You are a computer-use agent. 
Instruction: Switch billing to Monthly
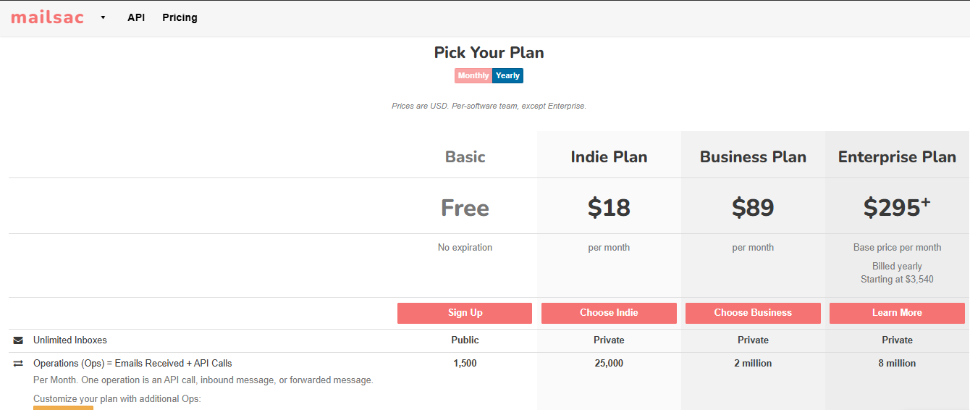click(473, 75)
